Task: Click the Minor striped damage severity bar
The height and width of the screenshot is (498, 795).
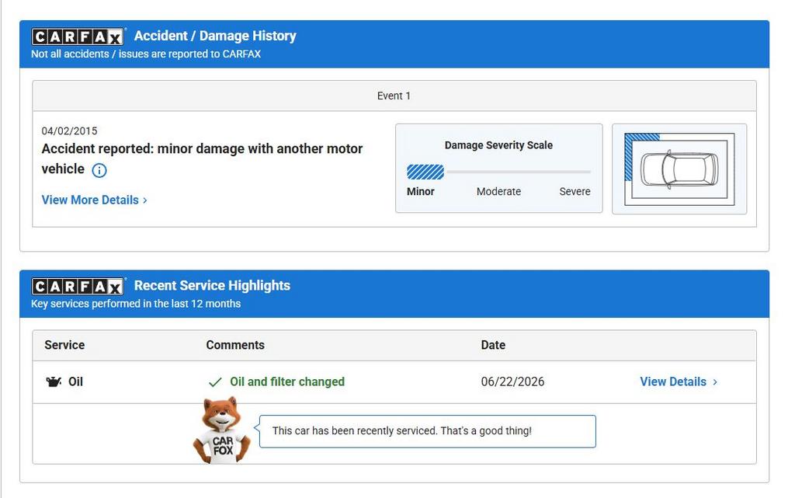Action: point(425,172)
